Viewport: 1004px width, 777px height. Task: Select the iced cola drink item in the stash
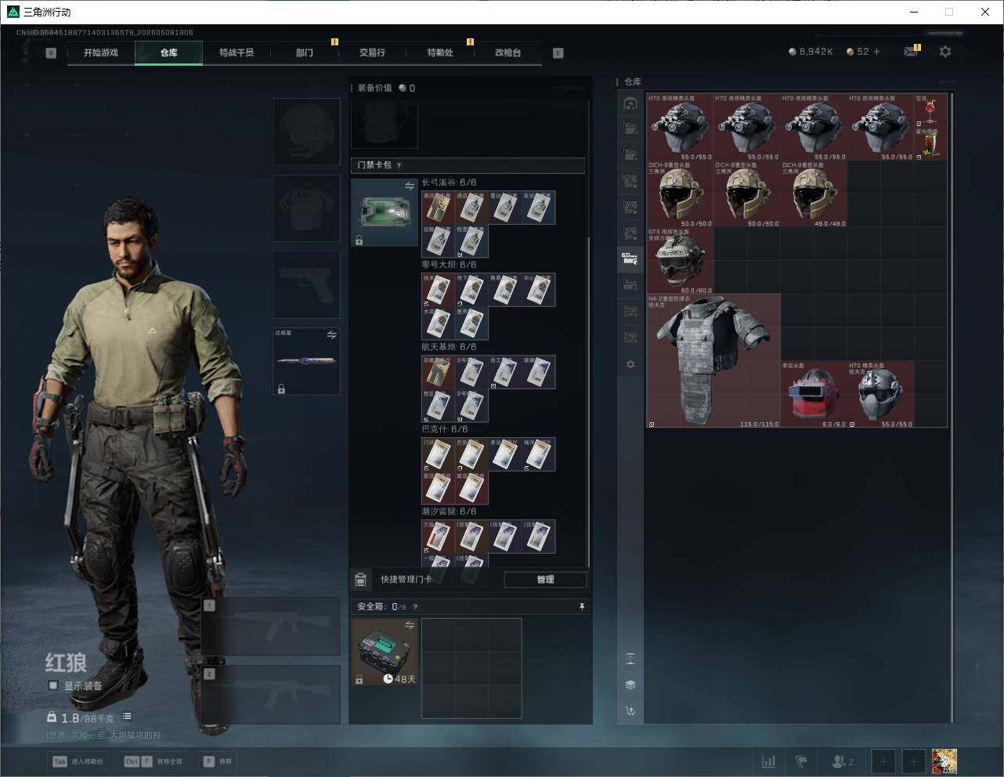click(930, 144)
